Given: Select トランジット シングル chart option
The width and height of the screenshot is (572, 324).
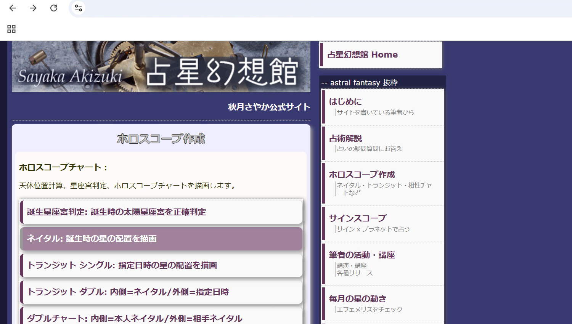Looking at the screenshot, I should coord(161,265).
